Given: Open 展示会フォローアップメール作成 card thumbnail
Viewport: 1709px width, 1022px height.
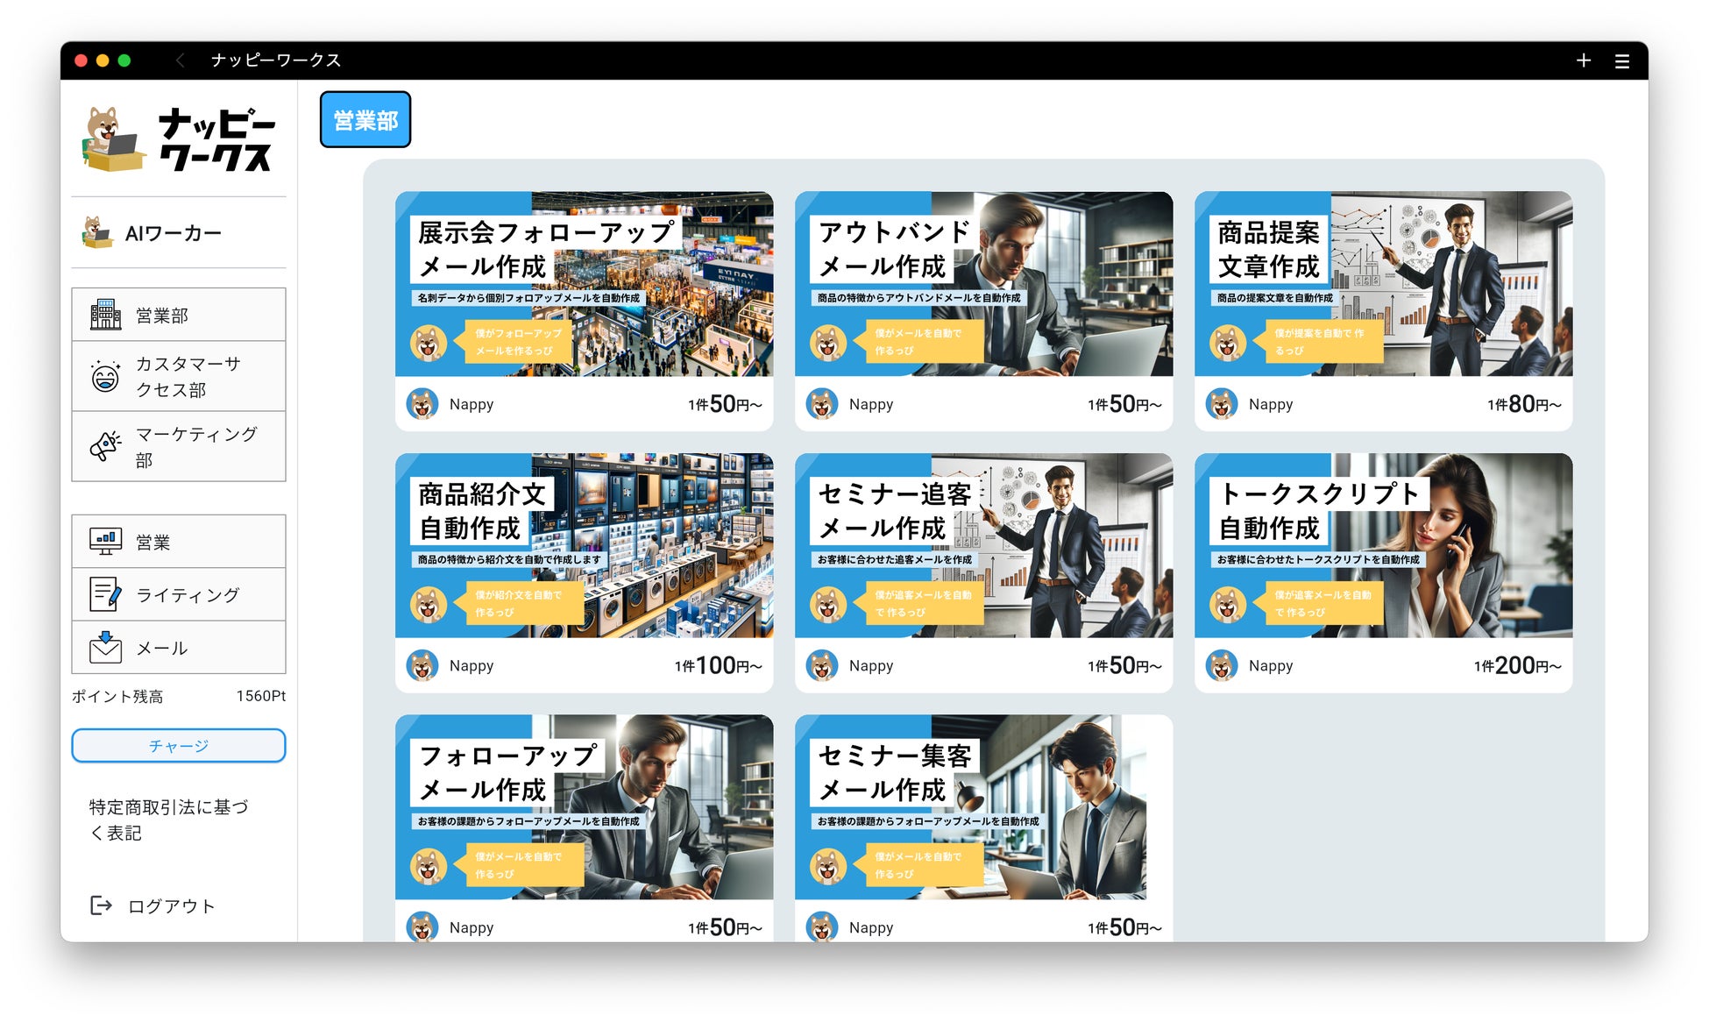Looking at the screenshot, I should tap(584, 284).
